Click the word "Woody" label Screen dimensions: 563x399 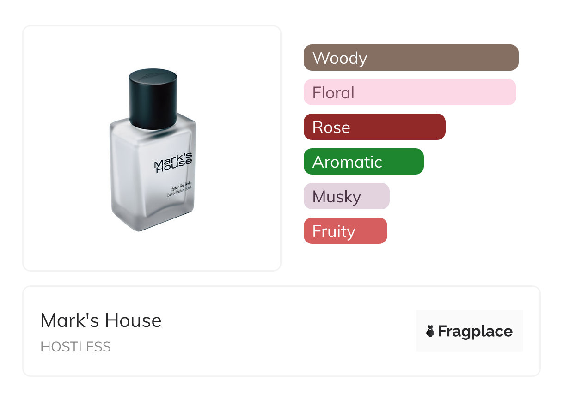pos(340,58)
